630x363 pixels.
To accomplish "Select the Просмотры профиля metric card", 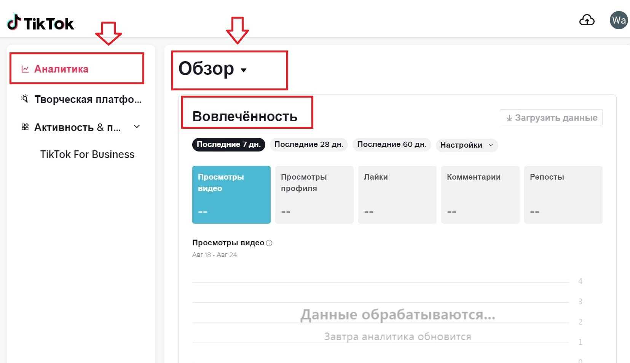I will [314, 194].
